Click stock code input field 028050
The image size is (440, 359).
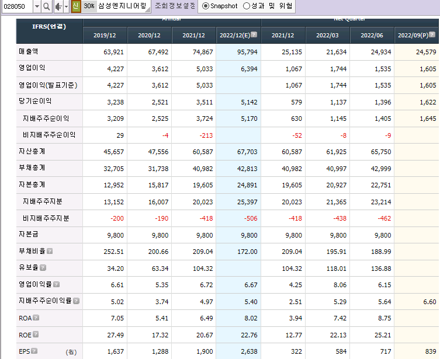coord(18,6)
